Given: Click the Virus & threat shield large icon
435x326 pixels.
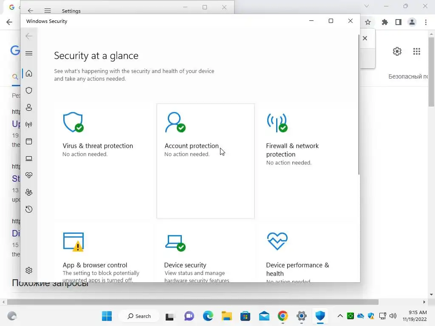Looking at the screenshot, I should click(73, 122).
